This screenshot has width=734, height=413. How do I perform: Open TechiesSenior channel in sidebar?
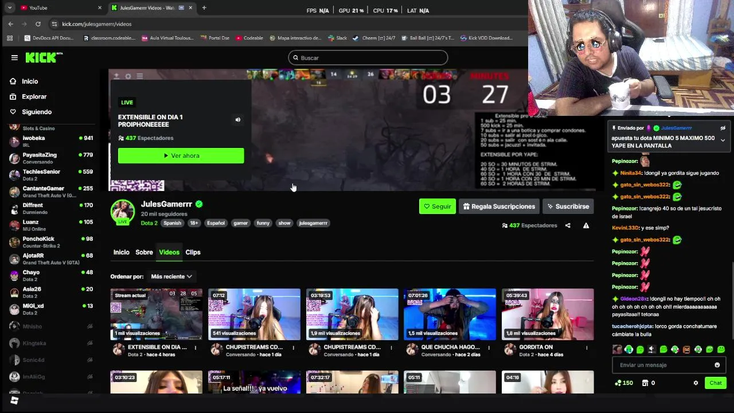[x=52, y=174]
